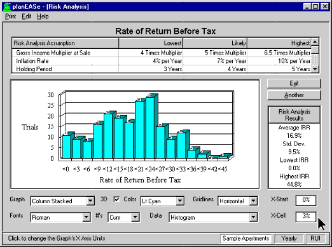
Task: Click the Sample Apartments status bar field
Action: pos(246,239)
